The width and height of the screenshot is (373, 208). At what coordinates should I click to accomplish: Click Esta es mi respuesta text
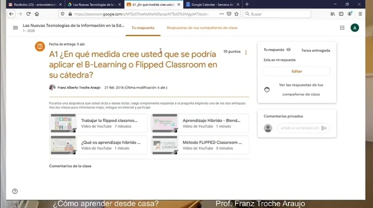pos(280,60)
